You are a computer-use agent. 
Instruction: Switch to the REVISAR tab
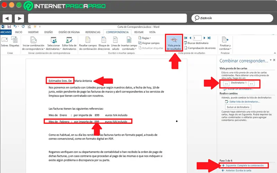pyautogui.click(x=139, y=32)
